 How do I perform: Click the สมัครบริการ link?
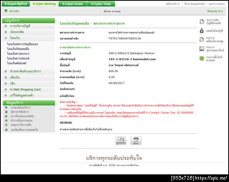tap(173, 4)
